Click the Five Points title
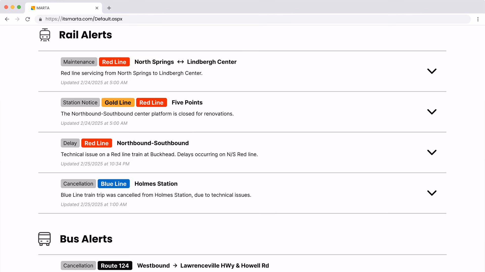The width and height of the screenshot is (485, 272). pos(187,103)
